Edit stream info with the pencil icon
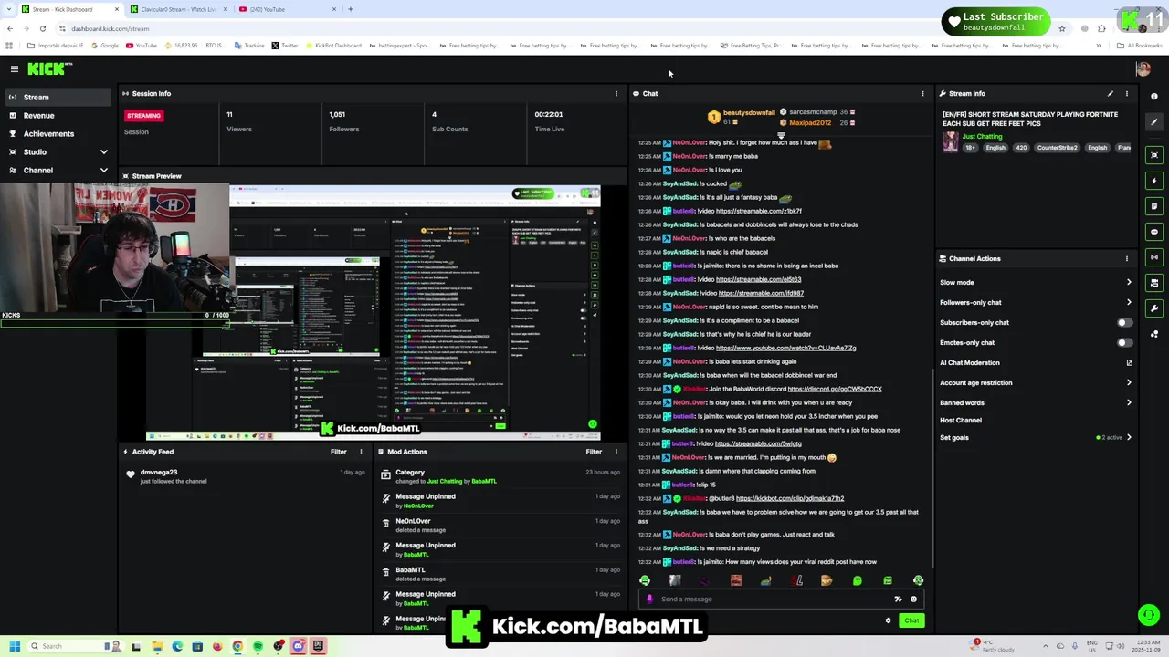The width and height of the screenshot is (1169, 657). point(1111,93)
